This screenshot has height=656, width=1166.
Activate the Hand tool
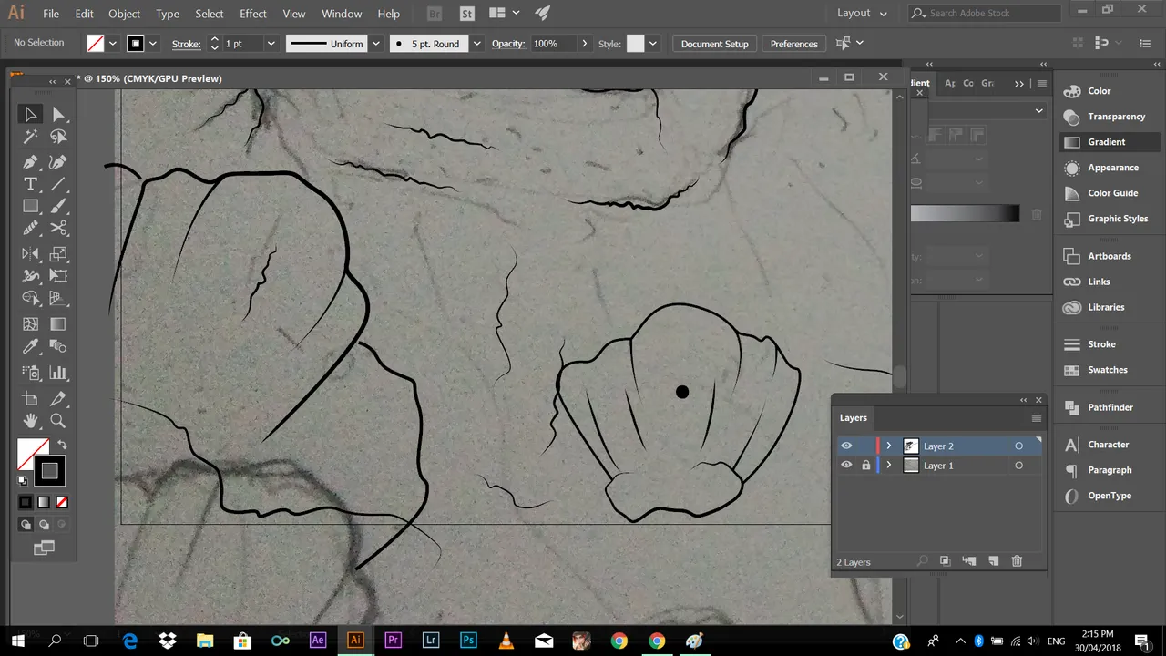(30, 421)
